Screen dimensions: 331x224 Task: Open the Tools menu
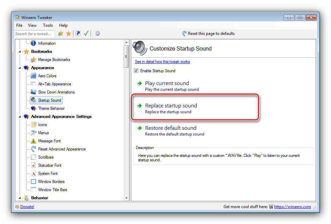[x=48, y=25]
